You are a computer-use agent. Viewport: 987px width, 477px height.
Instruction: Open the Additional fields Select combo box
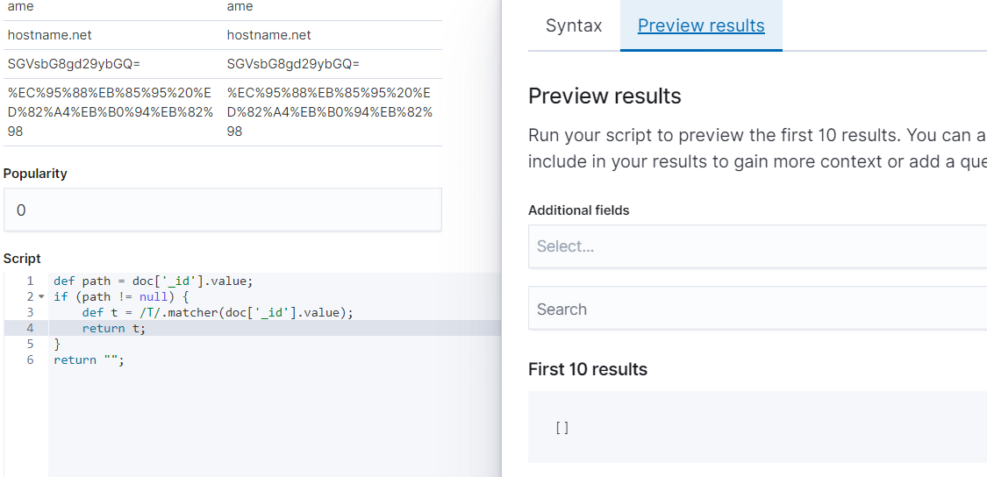pyautogui.click(x=757, y=246)
